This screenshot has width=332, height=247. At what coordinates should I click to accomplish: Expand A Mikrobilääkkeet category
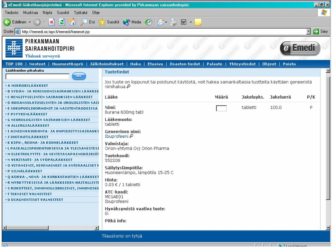point(28,86)
